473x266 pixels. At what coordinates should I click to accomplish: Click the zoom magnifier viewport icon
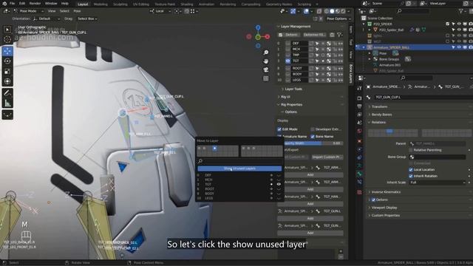point(266,52)
